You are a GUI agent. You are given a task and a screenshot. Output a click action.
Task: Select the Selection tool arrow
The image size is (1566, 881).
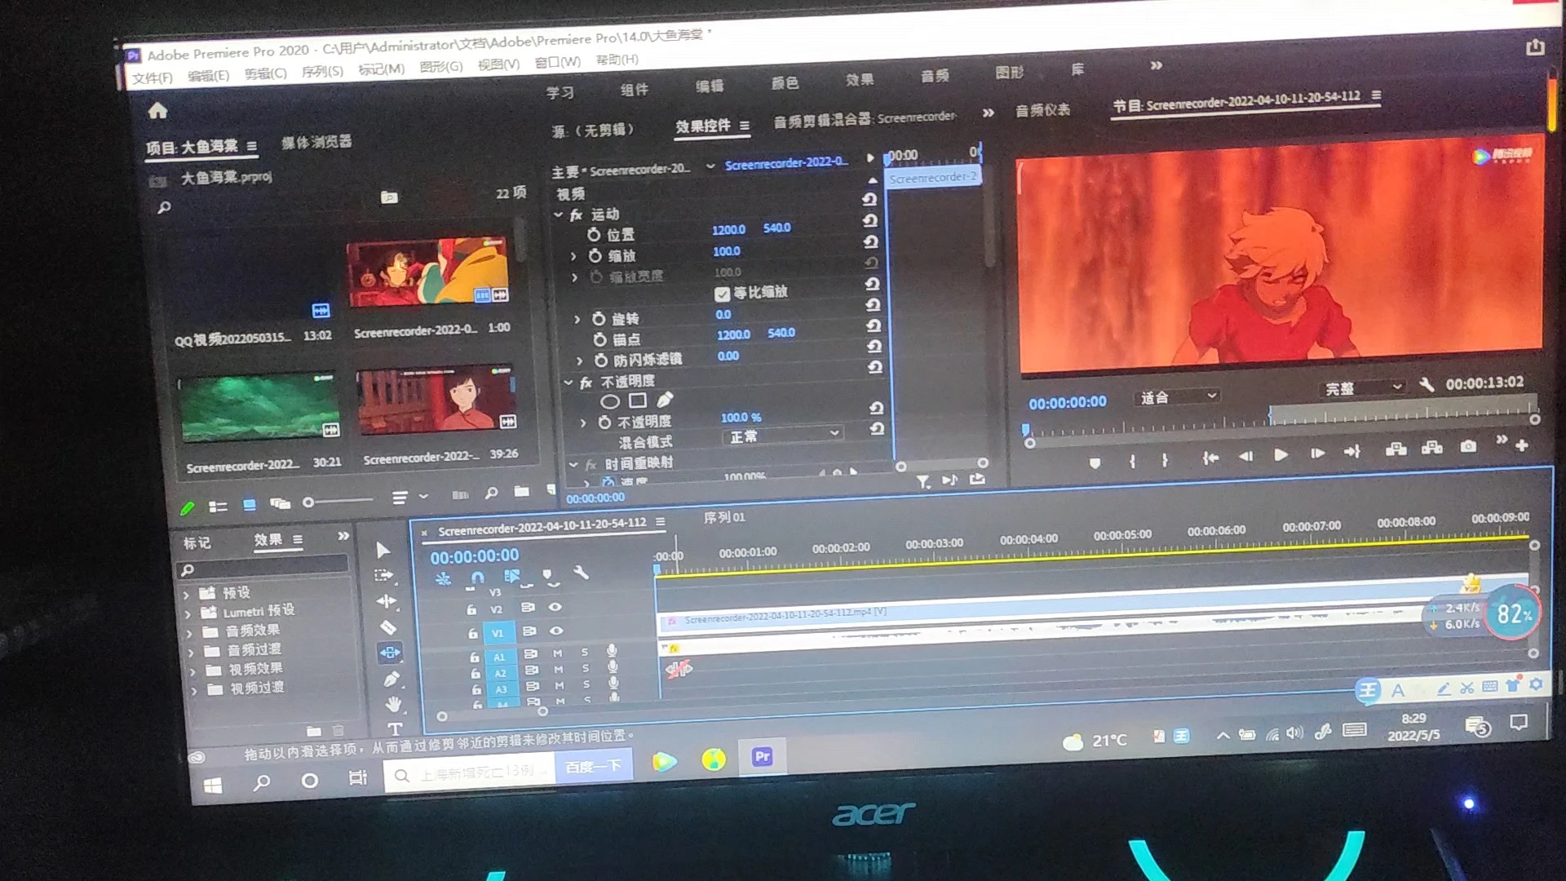click(383, 550)
